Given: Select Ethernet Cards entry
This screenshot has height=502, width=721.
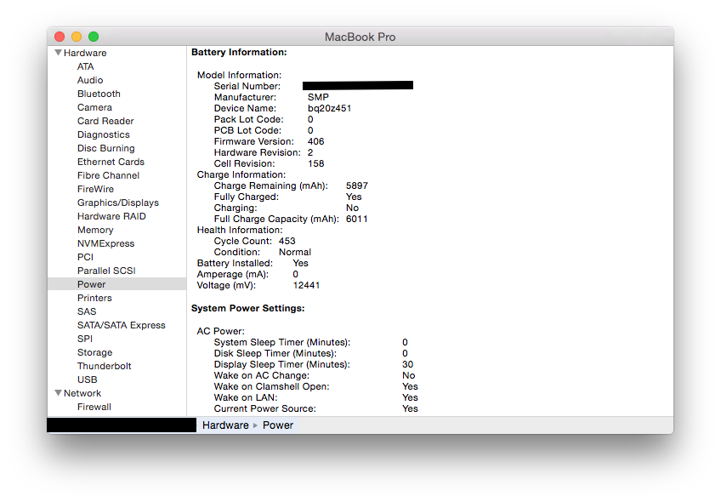Looking at the screenshot, I should click(x=111, y=162).
